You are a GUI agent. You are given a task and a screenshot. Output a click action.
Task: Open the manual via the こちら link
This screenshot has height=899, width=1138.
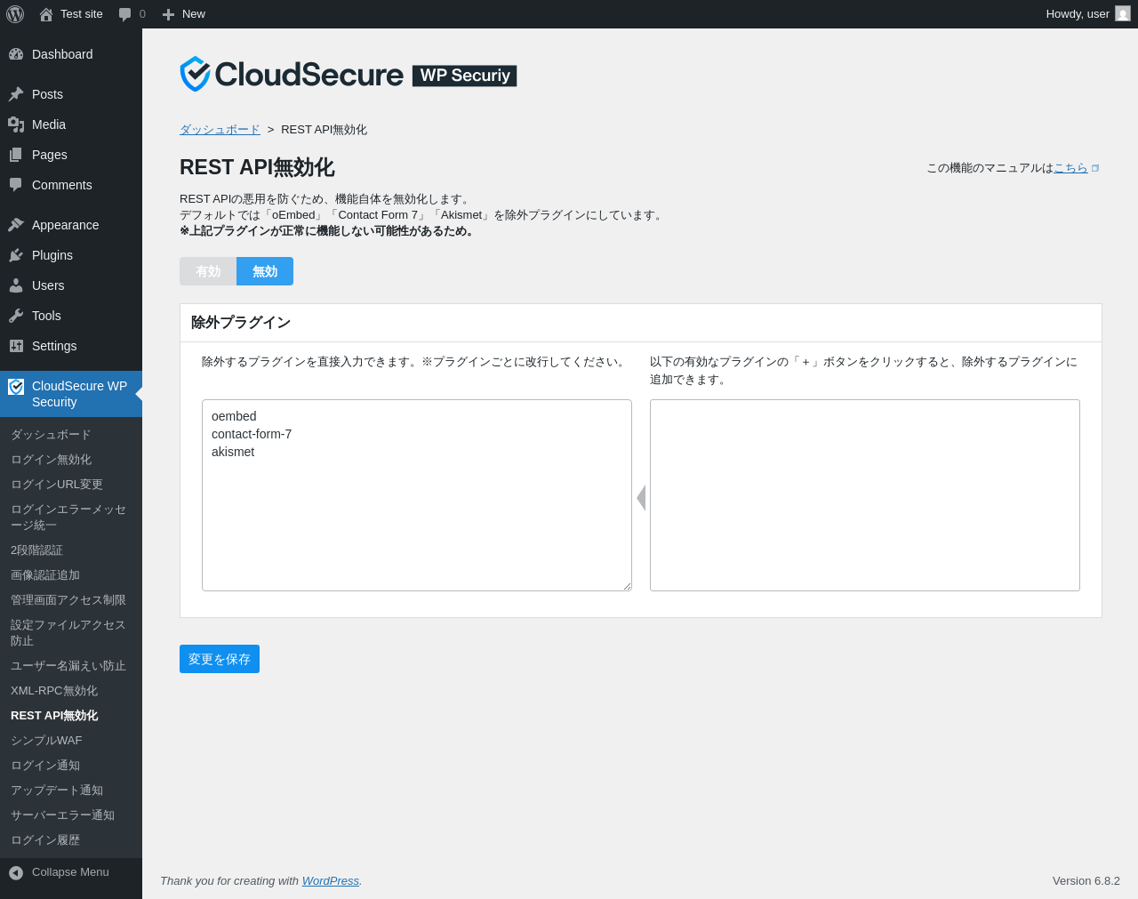coord(1070,168)
